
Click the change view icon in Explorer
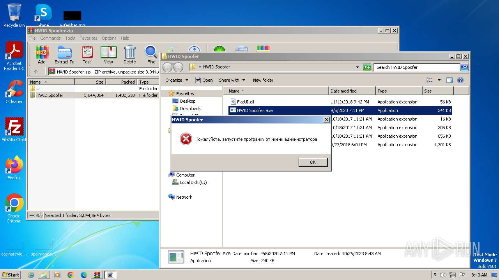pyautogui.click(x=429, y=80)
